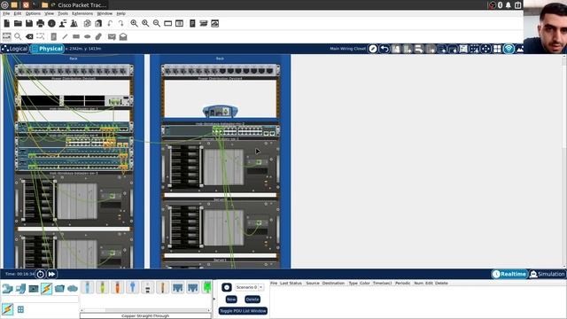Open the Scenario 0 dropdown
Screen dimensions: 567x319
(249, 287)
